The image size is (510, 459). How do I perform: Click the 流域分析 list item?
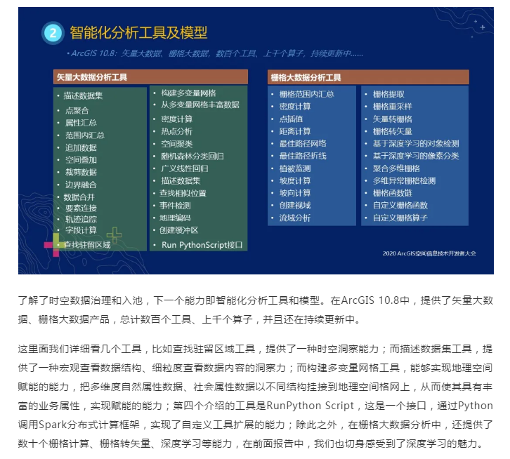coord(295,218)
